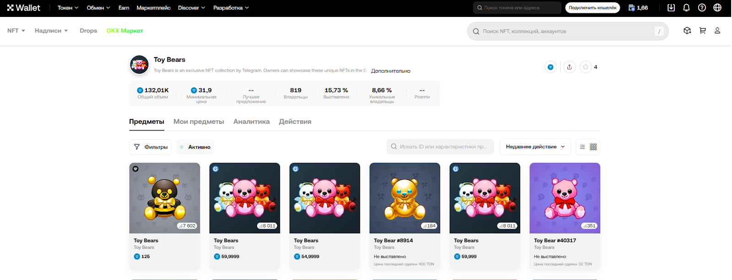Screen dimensions: 732x280
Task: Open the golden bear #8914 thumbnail
Action: coord(405,198)
